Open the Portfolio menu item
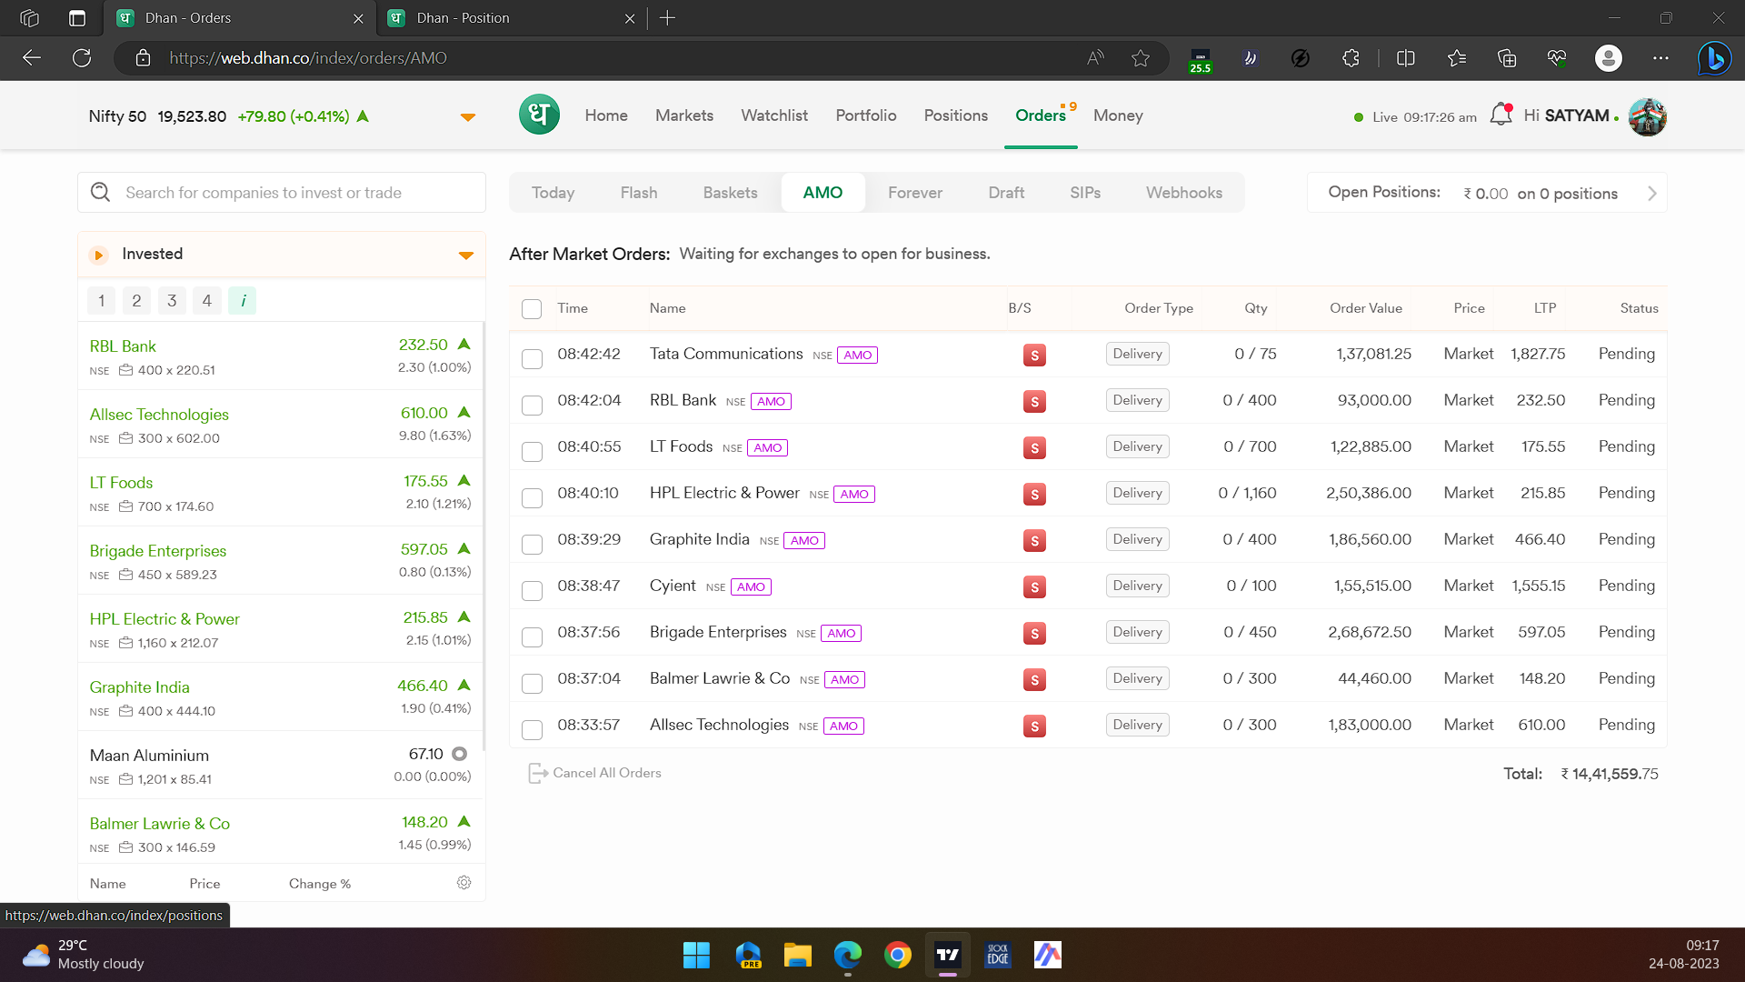The width and height of the screenshot is (1745, 982). pos(865,115)
